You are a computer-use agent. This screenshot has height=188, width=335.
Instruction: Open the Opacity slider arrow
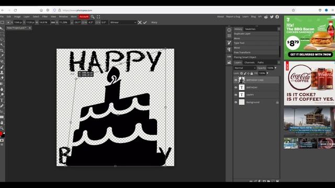275,68
